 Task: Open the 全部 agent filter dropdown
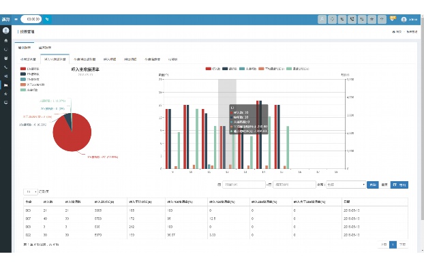(x=346, y=185)
